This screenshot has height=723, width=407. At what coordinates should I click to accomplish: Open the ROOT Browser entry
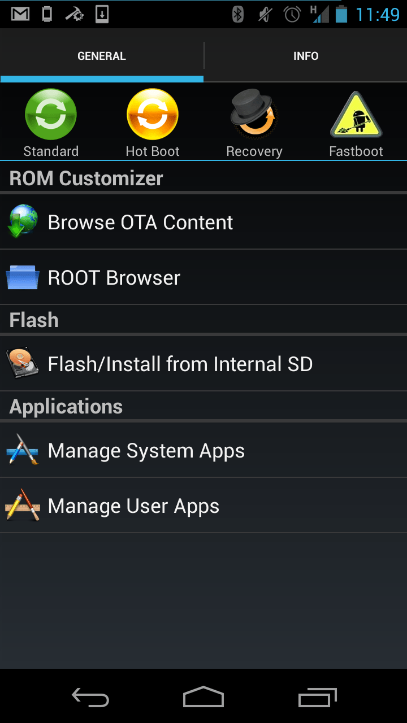(x=114, y=278)
